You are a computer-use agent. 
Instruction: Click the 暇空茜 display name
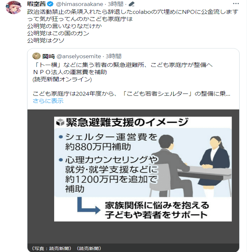pyautogui.click(x=36, y=4)
